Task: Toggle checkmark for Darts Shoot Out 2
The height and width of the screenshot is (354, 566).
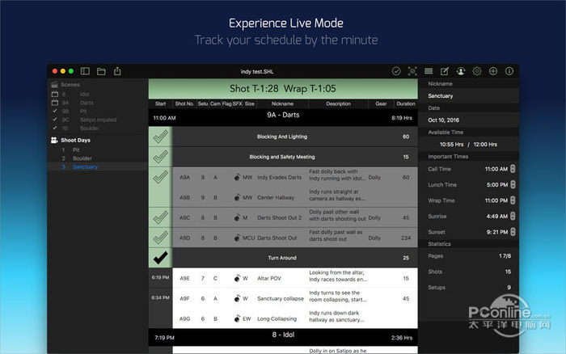Action: (x=160, y=217)
